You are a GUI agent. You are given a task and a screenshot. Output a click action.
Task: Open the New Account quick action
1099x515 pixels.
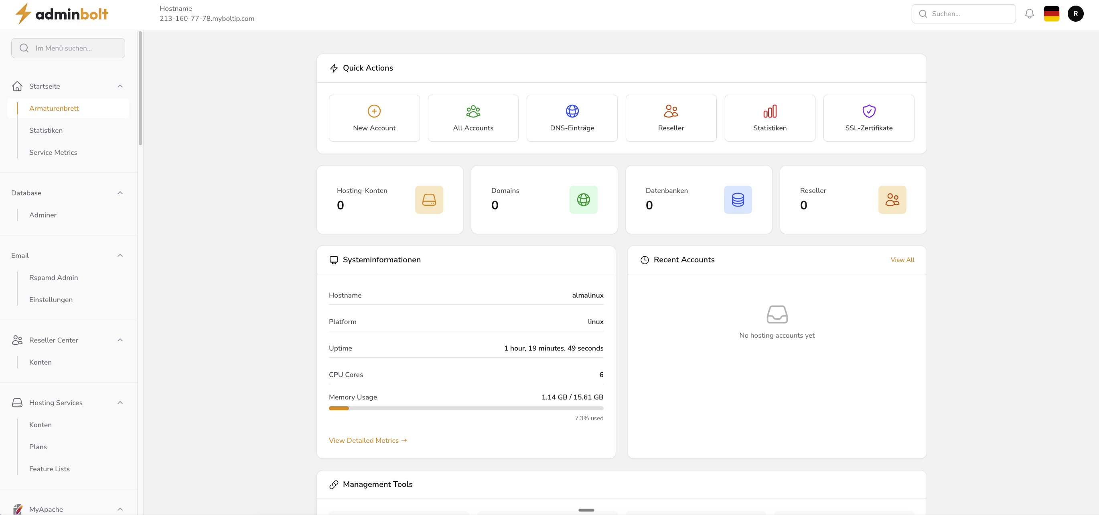click(x=374, y=118)
